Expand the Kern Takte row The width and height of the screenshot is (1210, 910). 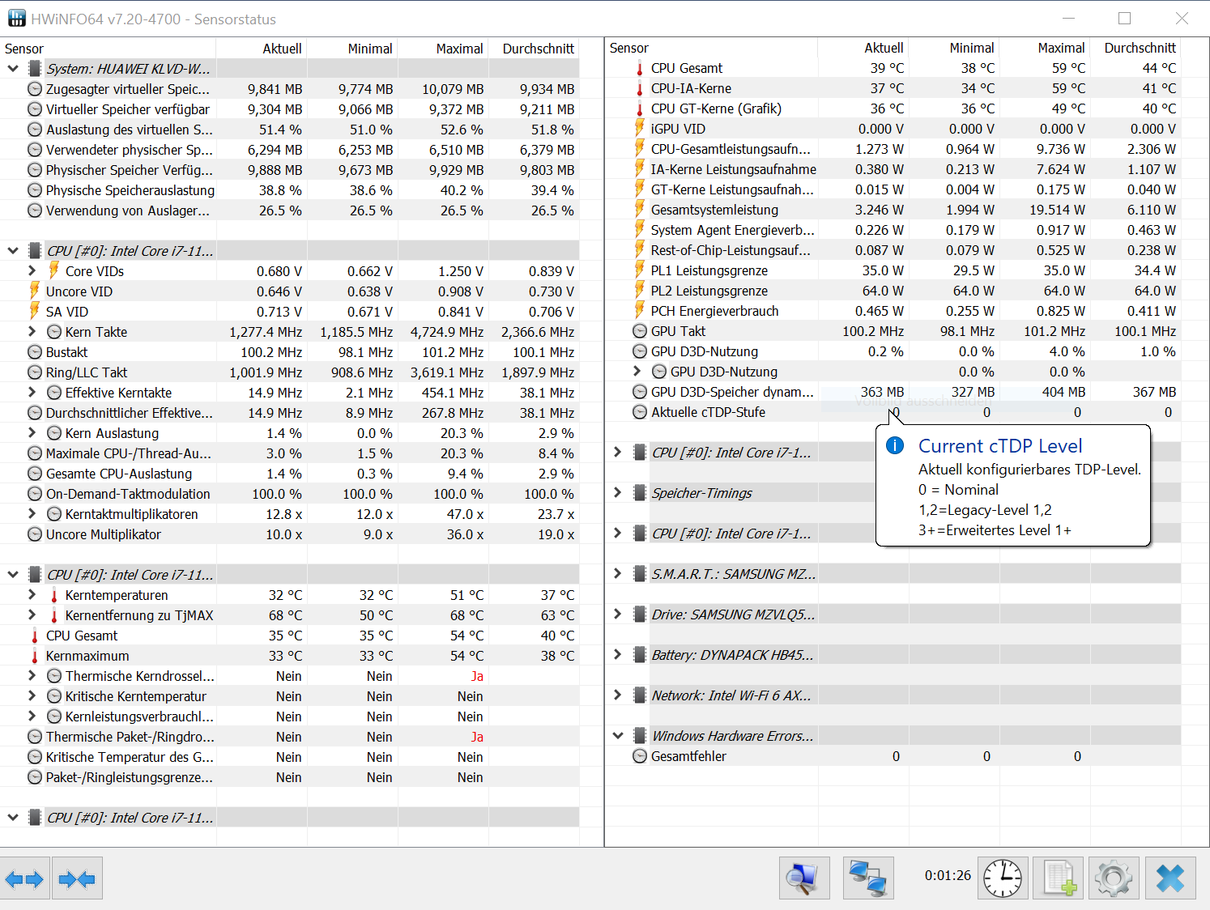[32, 331]
